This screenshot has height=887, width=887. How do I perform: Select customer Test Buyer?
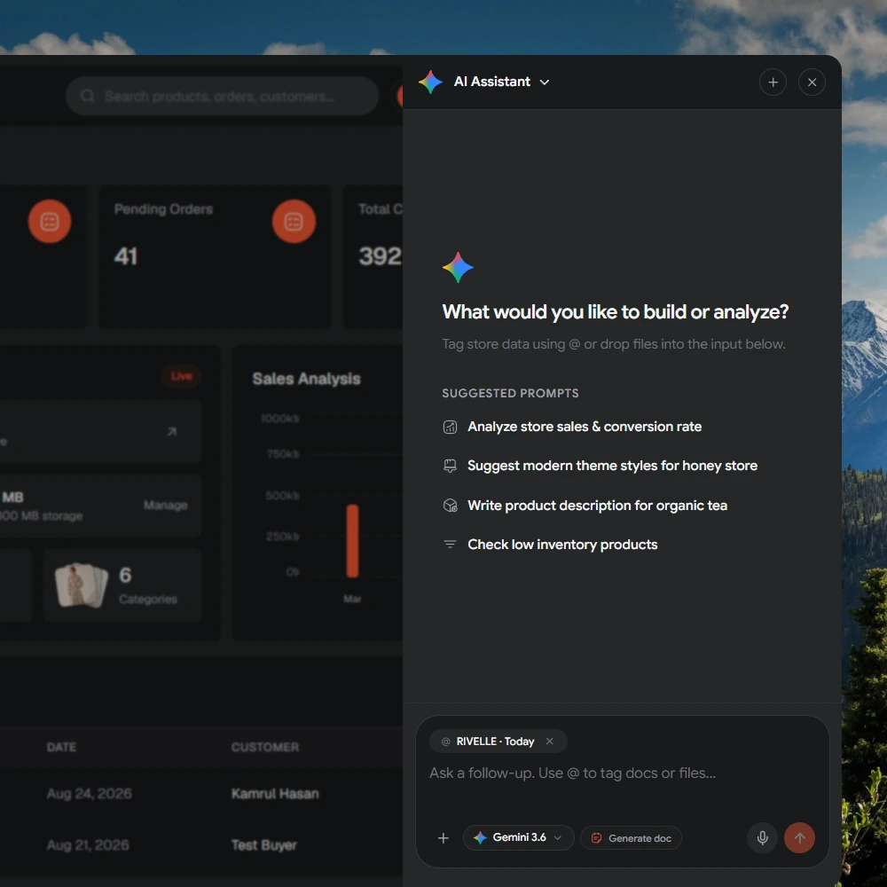[x=263, y=845]
